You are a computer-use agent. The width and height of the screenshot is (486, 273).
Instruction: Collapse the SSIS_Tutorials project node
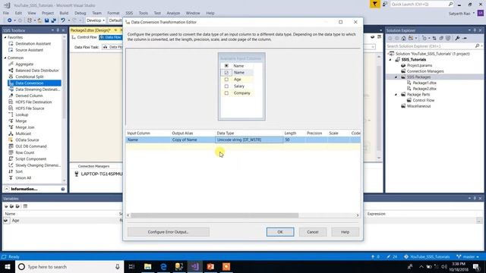pos(390,59)
